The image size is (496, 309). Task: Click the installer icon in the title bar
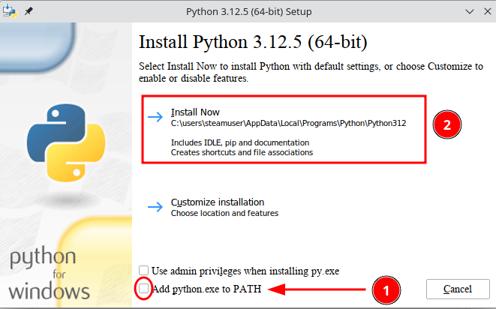coord(11,12)
